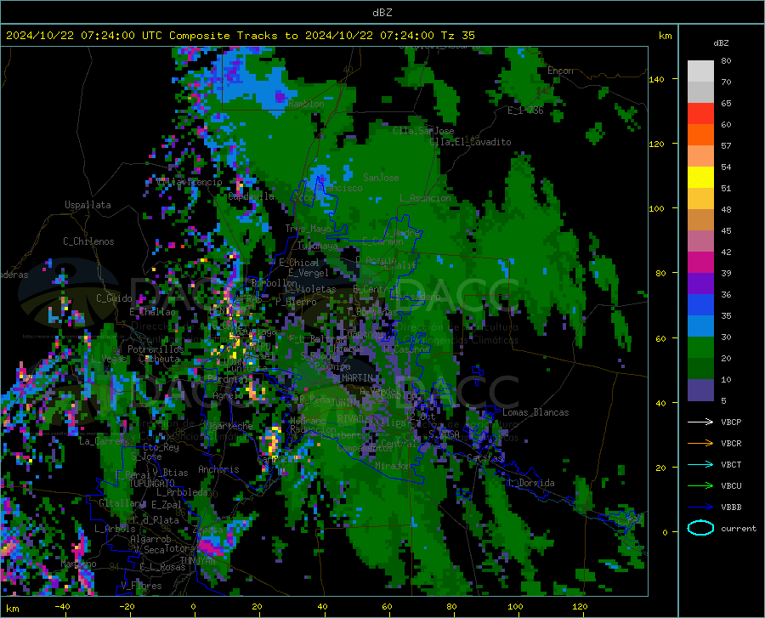Screen dimensions: 765x618
Task: Click the E_Challao map label
Action: click(x=152, y=312)
